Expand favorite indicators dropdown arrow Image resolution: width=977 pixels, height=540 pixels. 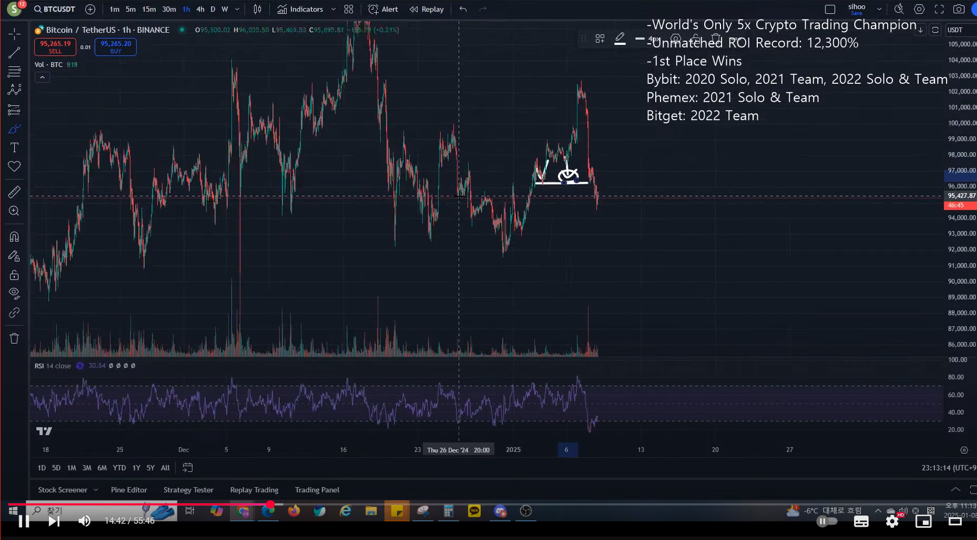coord(333,9)
